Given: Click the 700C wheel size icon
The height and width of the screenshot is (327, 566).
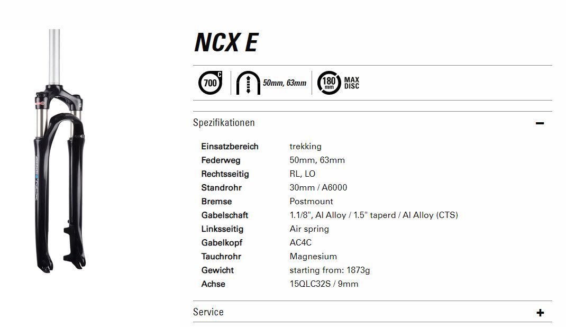Looking at the screenshot, I should [210, 83].
